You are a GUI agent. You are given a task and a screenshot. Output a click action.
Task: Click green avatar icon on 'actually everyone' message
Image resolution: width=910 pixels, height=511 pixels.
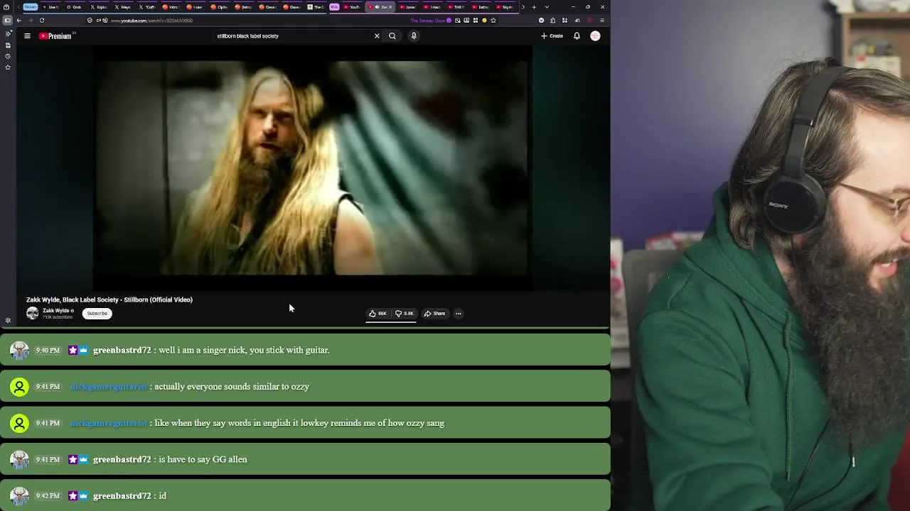[x=19, y=387]
